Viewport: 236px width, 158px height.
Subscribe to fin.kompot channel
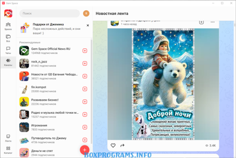point(85,89)
